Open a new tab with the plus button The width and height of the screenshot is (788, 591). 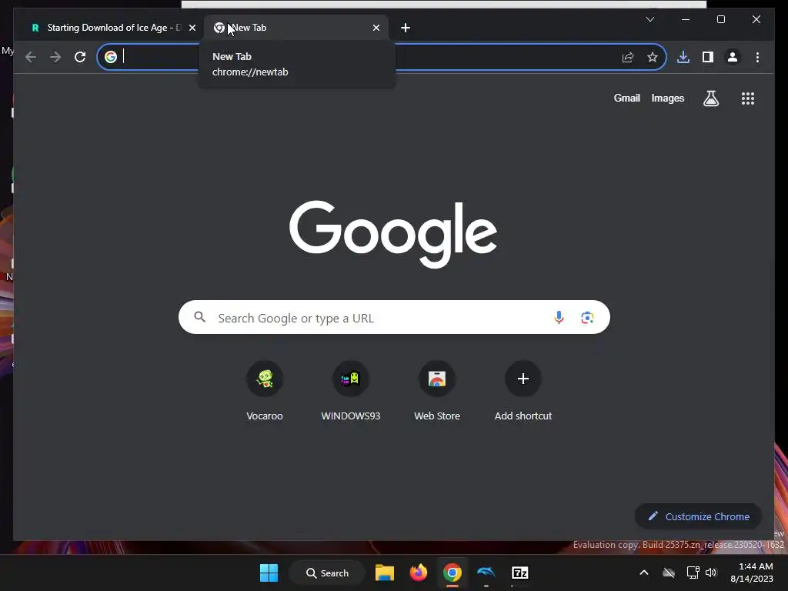tap(406, 28)
